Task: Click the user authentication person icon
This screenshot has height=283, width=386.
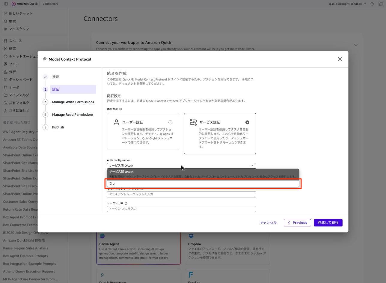Action: point(116,122)
